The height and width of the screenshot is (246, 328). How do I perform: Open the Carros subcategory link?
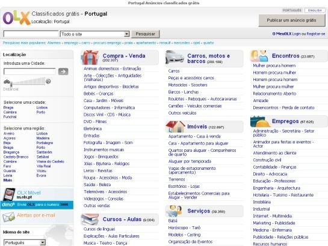click(174, 71)
